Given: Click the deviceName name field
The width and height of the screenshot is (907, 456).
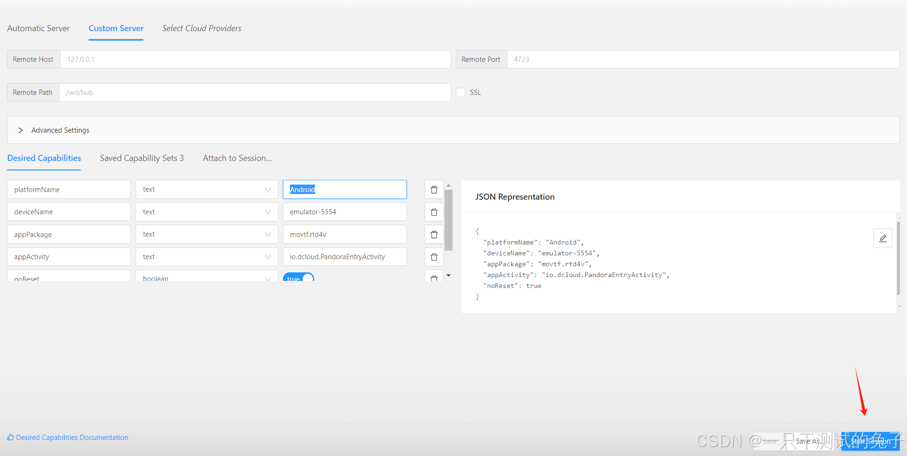Looking at the screenshot, I should coord(69,212).
